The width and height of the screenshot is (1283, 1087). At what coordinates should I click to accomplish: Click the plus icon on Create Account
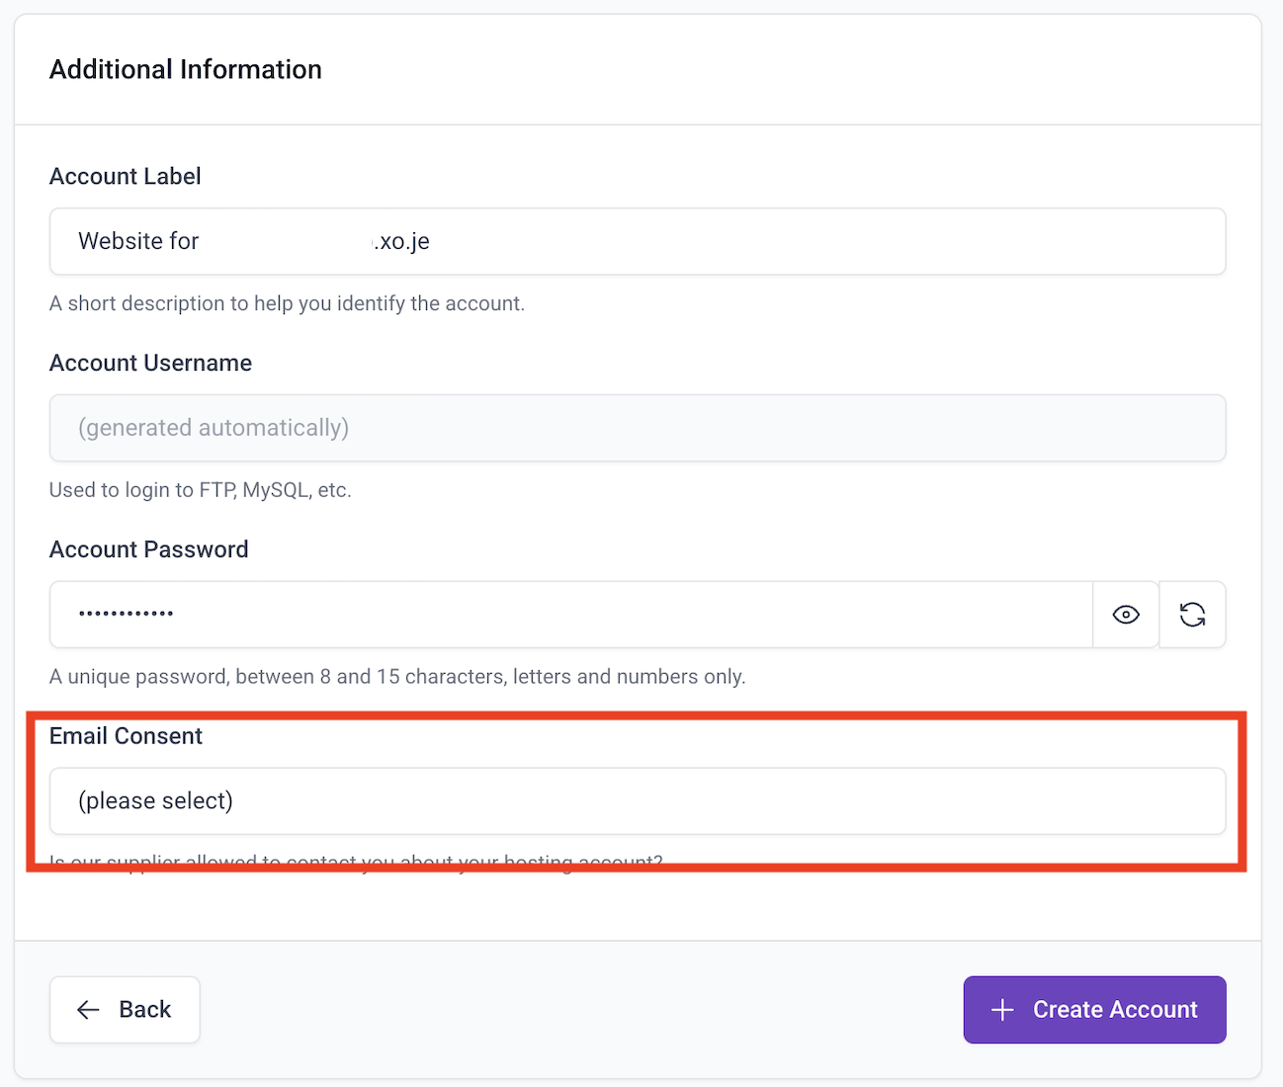point(1002,1010)
